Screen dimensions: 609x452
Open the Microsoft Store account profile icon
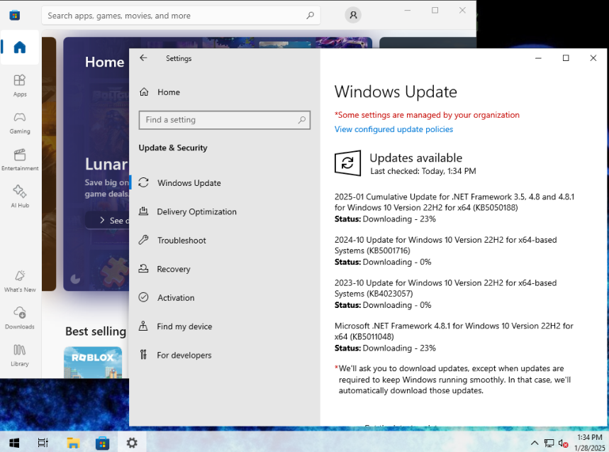pos(353,15)
